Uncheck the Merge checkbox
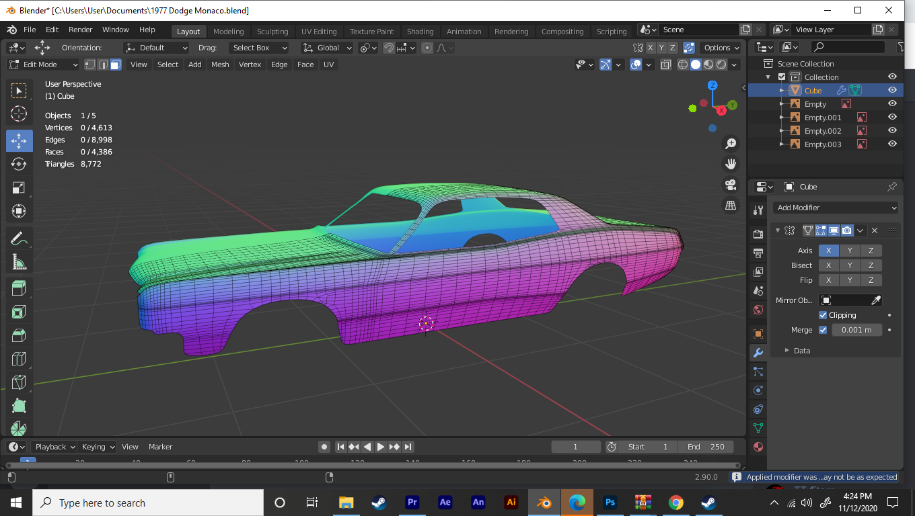Image resolution: width=915 pixels, height=516 pixels. (x=823, y=330)
